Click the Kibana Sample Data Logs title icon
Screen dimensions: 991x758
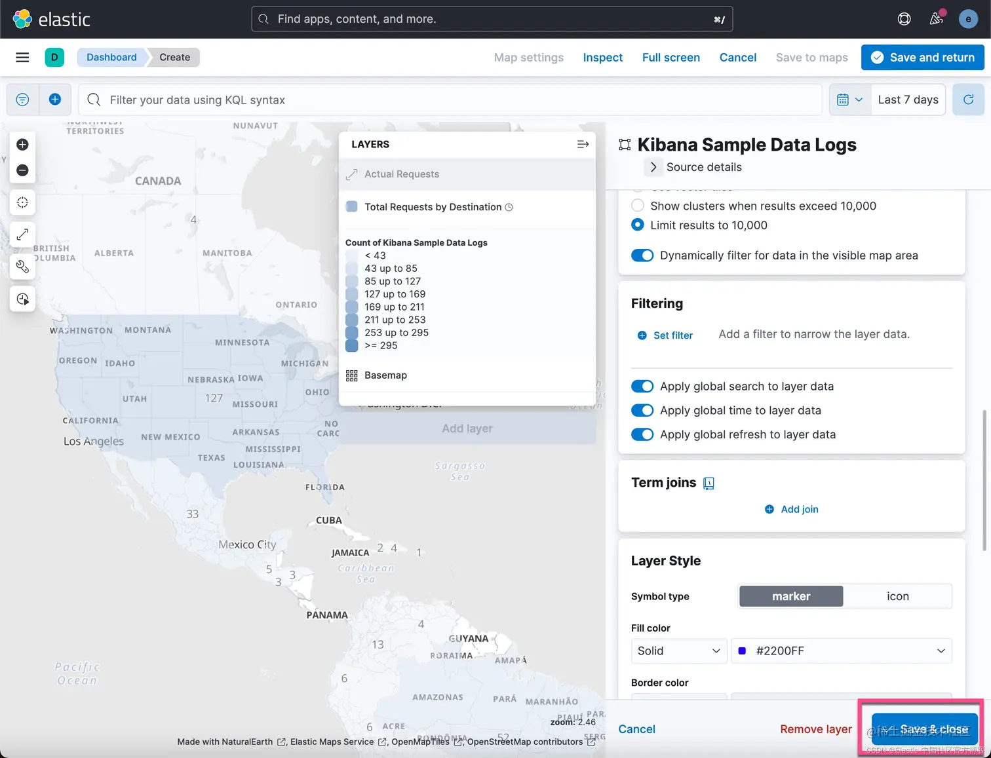click(x=625, y=145)
